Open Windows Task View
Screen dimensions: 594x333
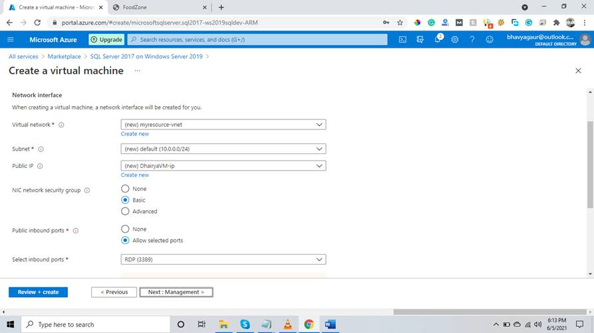coord(202,324)
